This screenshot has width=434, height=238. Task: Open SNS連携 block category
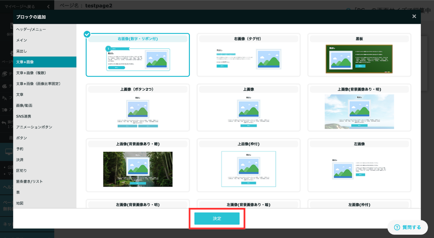24,116
